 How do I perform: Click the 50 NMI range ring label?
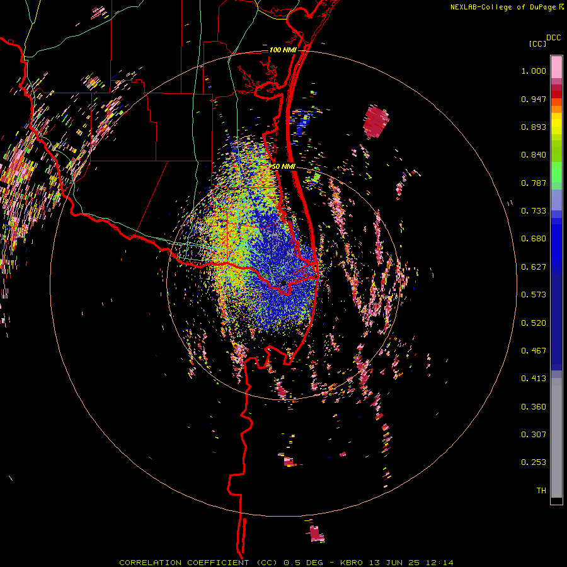(283, 166)
